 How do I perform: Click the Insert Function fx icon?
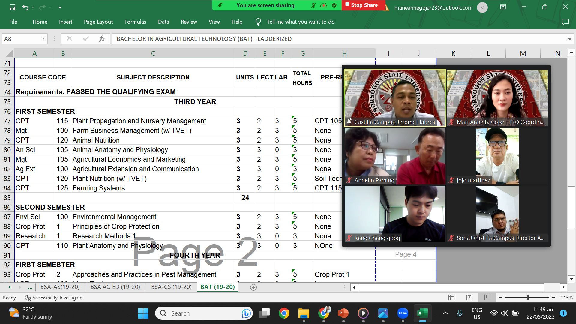[x=102, y=38]
